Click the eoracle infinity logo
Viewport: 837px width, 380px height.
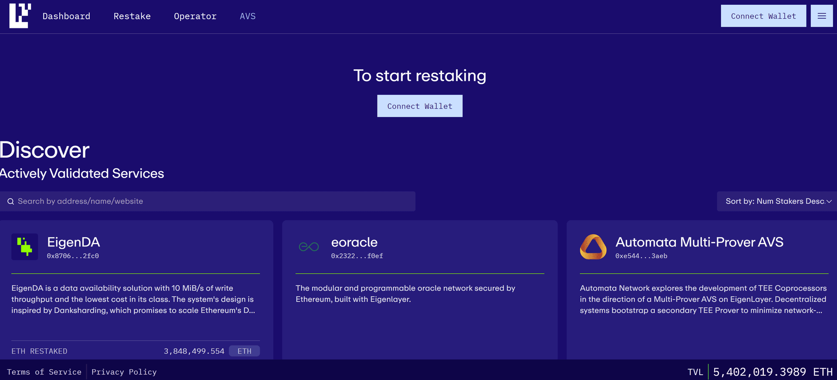click(309, 247)
